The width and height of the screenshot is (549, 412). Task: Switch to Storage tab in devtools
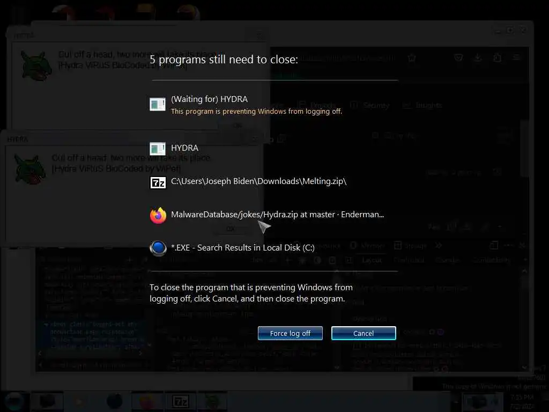[410, 246]
